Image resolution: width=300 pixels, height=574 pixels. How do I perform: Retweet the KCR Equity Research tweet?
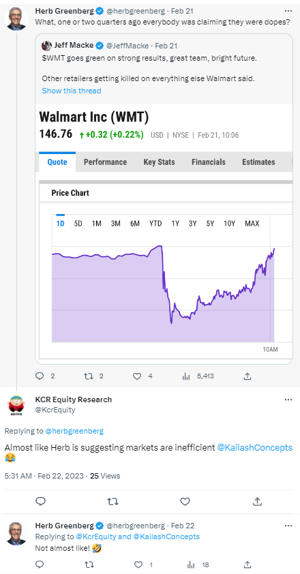[112, 501]
